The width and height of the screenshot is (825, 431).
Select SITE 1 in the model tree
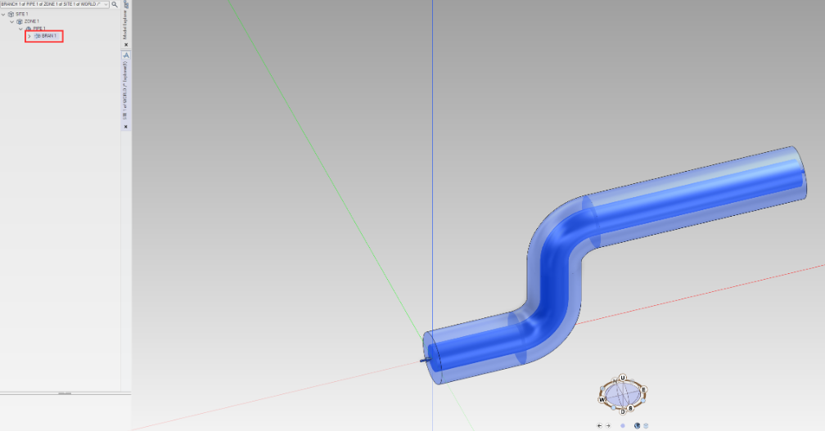click(x=20, y=14)
